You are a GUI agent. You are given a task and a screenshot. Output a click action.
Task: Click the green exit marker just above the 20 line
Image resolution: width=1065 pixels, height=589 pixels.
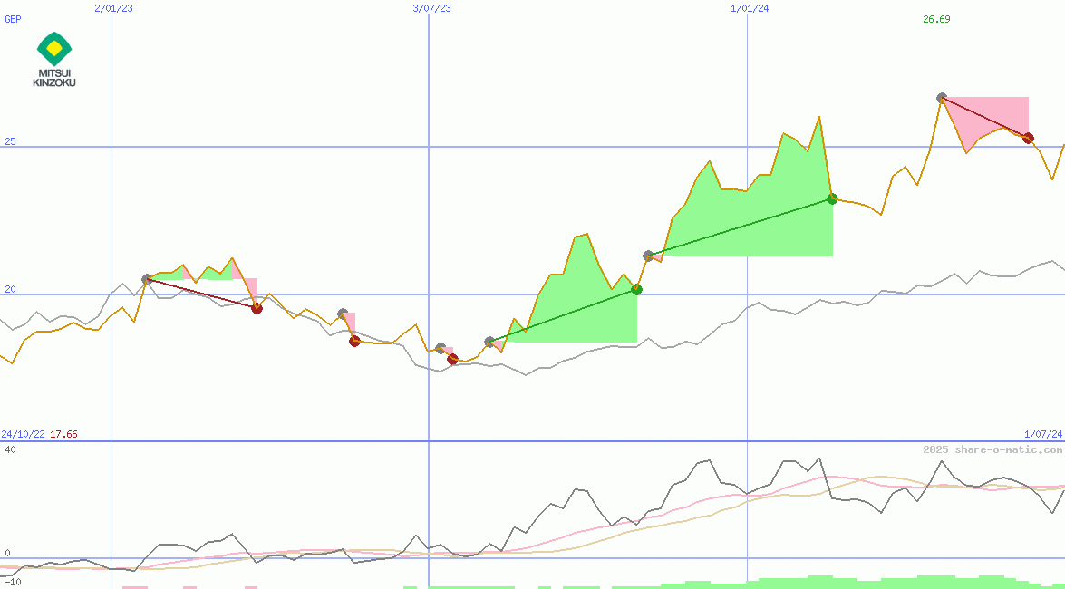(636, 289)
